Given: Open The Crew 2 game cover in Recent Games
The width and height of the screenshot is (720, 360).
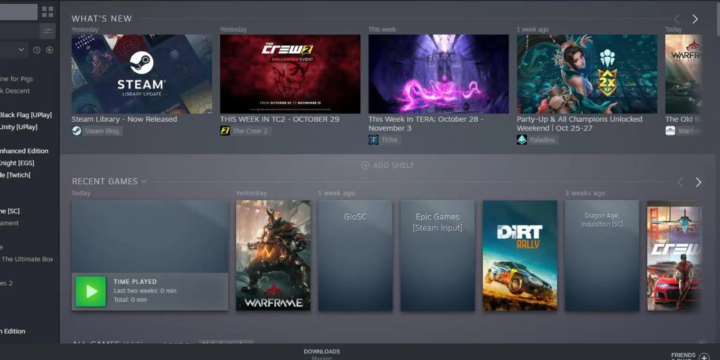Looking at the screenshot, I should (x=674, y=256).
